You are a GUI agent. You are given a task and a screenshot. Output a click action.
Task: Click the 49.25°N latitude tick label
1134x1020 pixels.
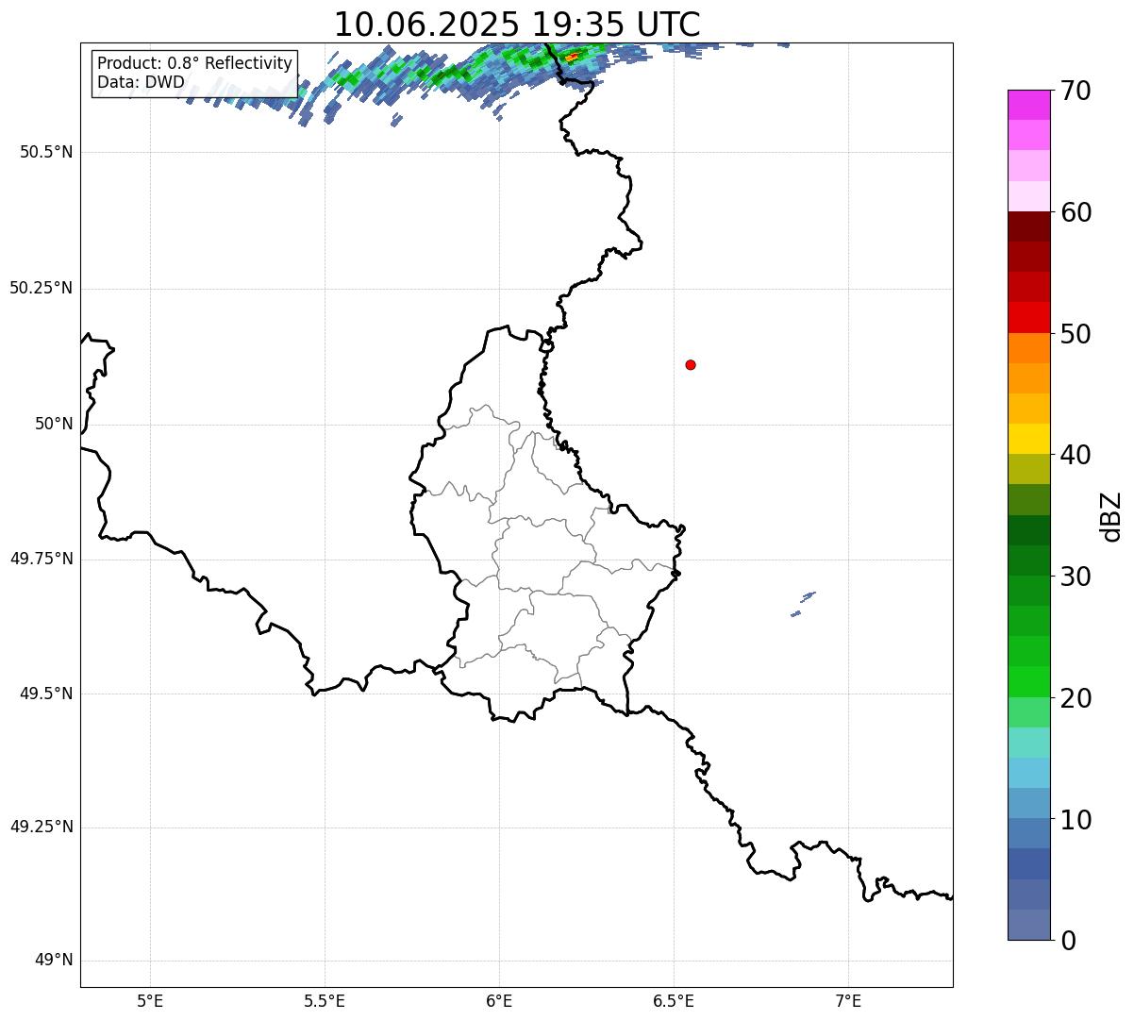point(42,828)
